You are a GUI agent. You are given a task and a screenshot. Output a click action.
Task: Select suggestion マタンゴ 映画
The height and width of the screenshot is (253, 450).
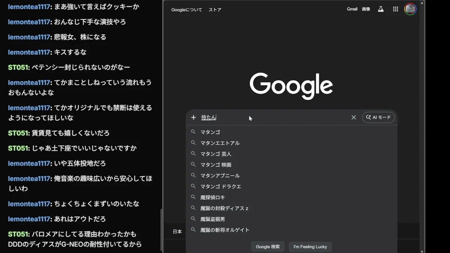pyautogui.click(x=291, y=165)
